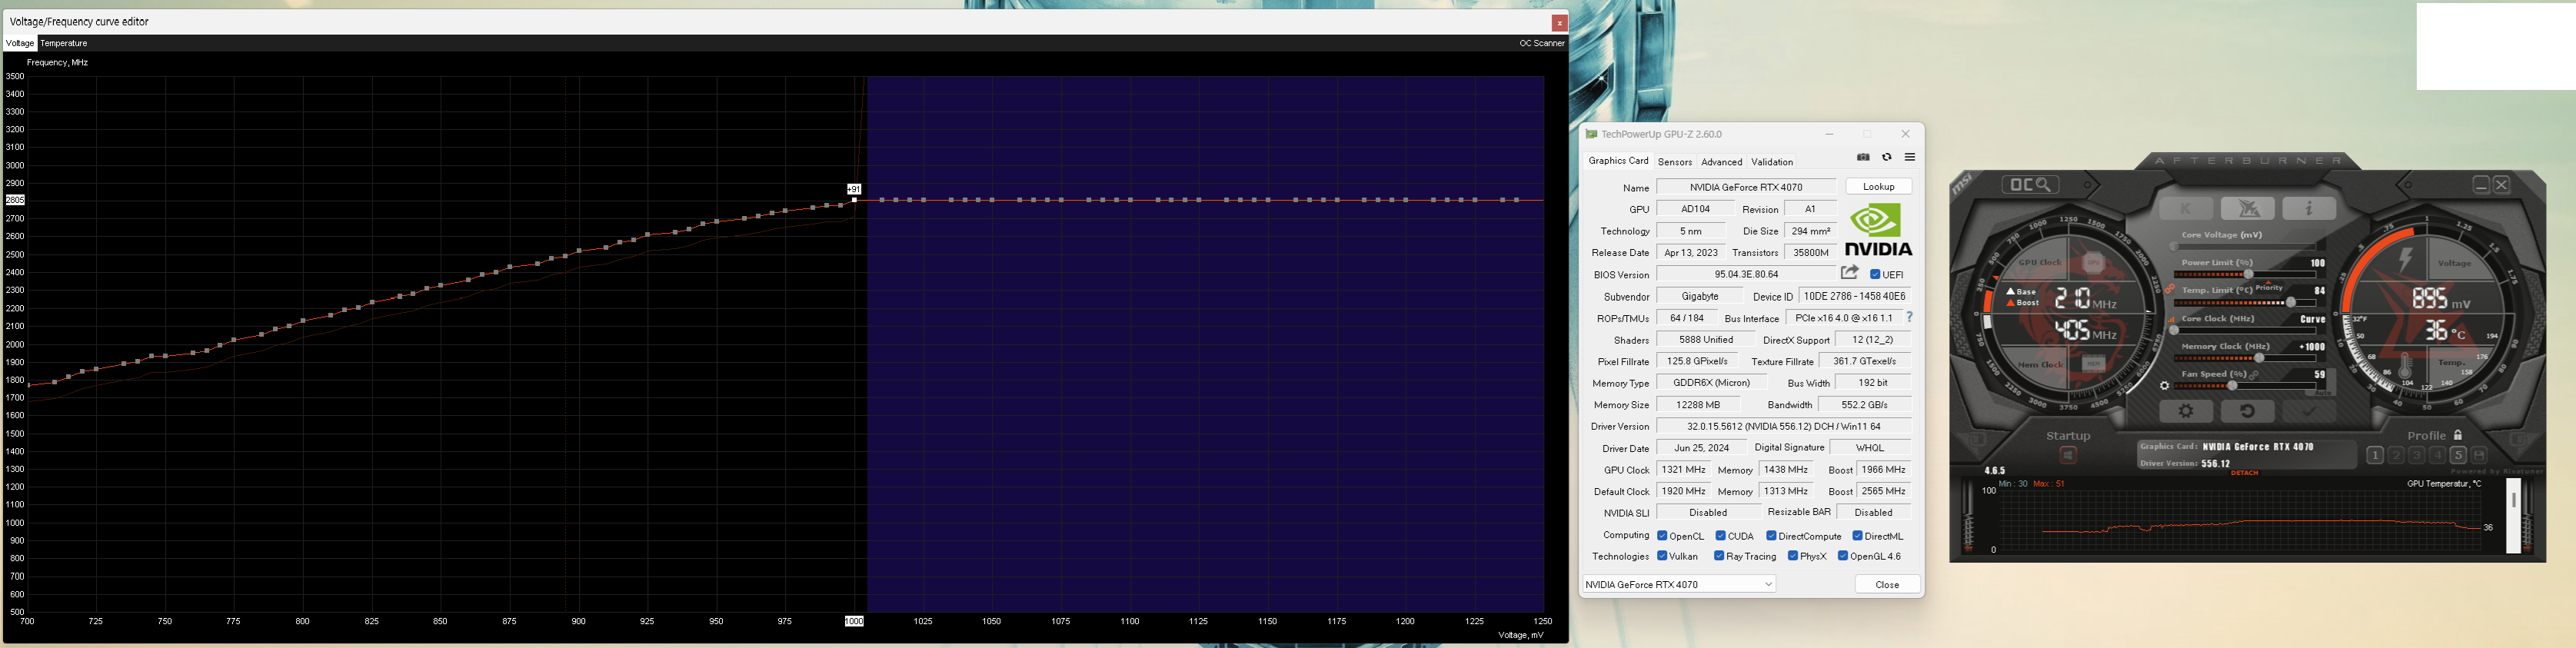Toggle the DirectML checkbox
Screen dimensions: 2576x648
click(x=1857, y=536)
